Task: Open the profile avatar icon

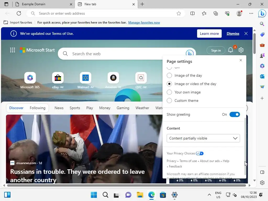Action: pos(239,13)
